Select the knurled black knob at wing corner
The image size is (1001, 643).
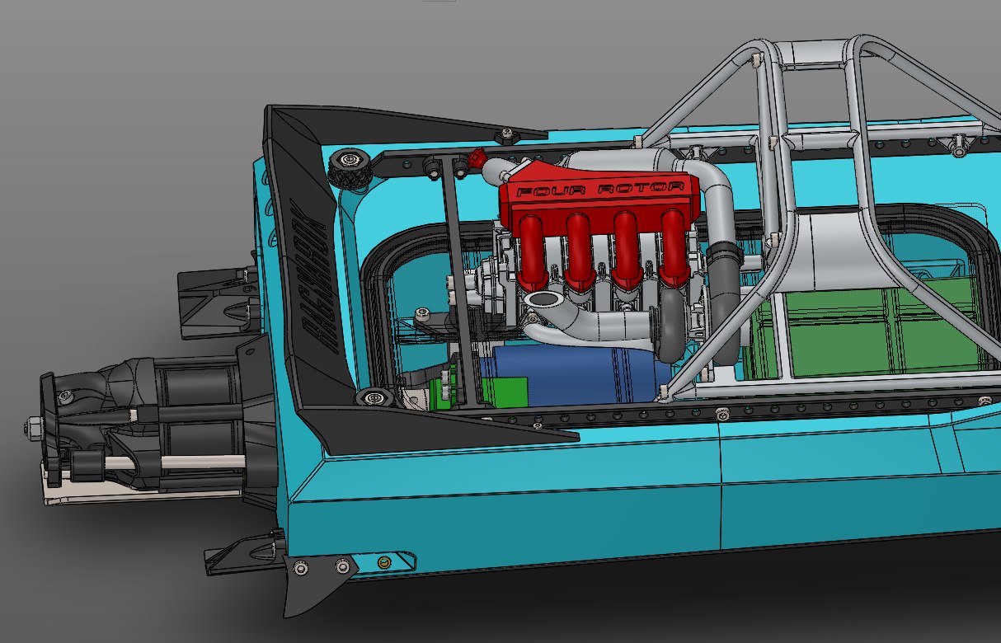(348, 167)
